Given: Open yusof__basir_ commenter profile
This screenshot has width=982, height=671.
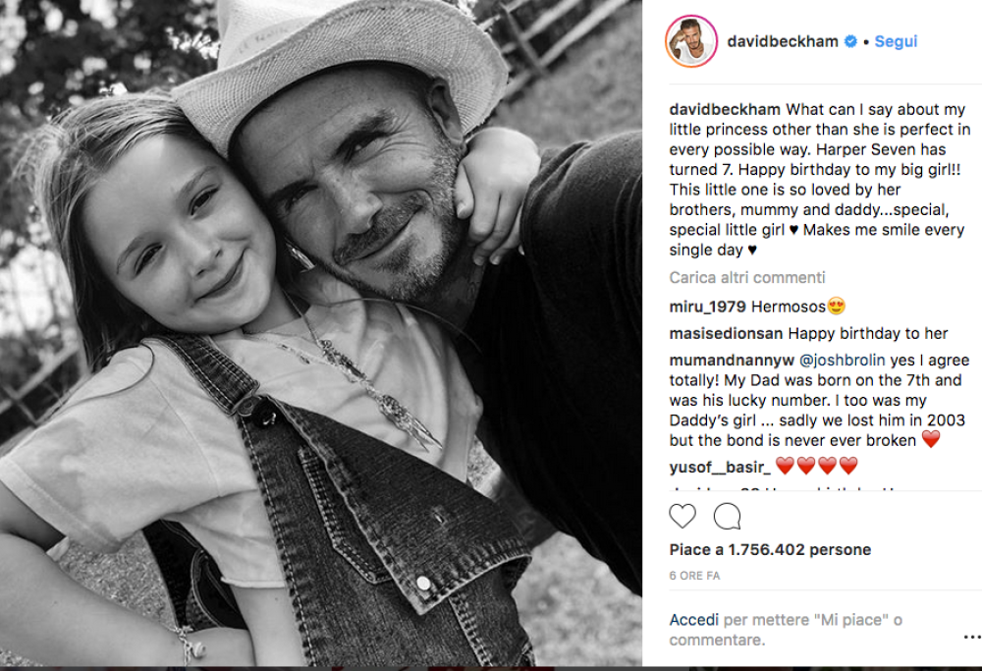Looking at the screenshot, I should tap(720, 468).
